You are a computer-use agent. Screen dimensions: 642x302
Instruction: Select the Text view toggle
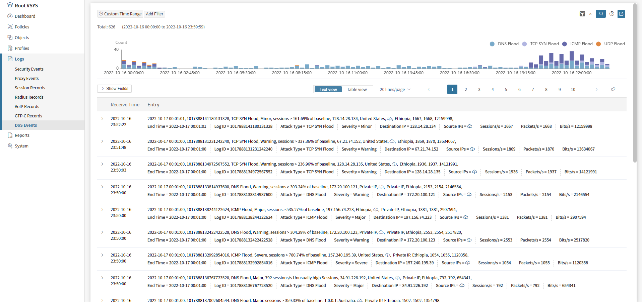(x=328, y=89)
